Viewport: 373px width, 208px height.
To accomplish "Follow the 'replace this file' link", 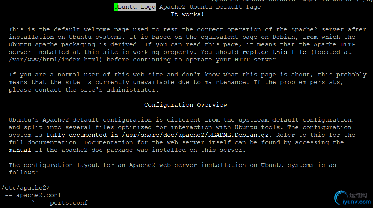I will (x=274, y=52).
